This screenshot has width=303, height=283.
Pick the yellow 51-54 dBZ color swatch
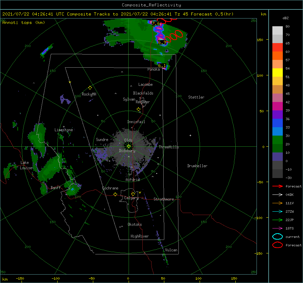pos(277,72)
